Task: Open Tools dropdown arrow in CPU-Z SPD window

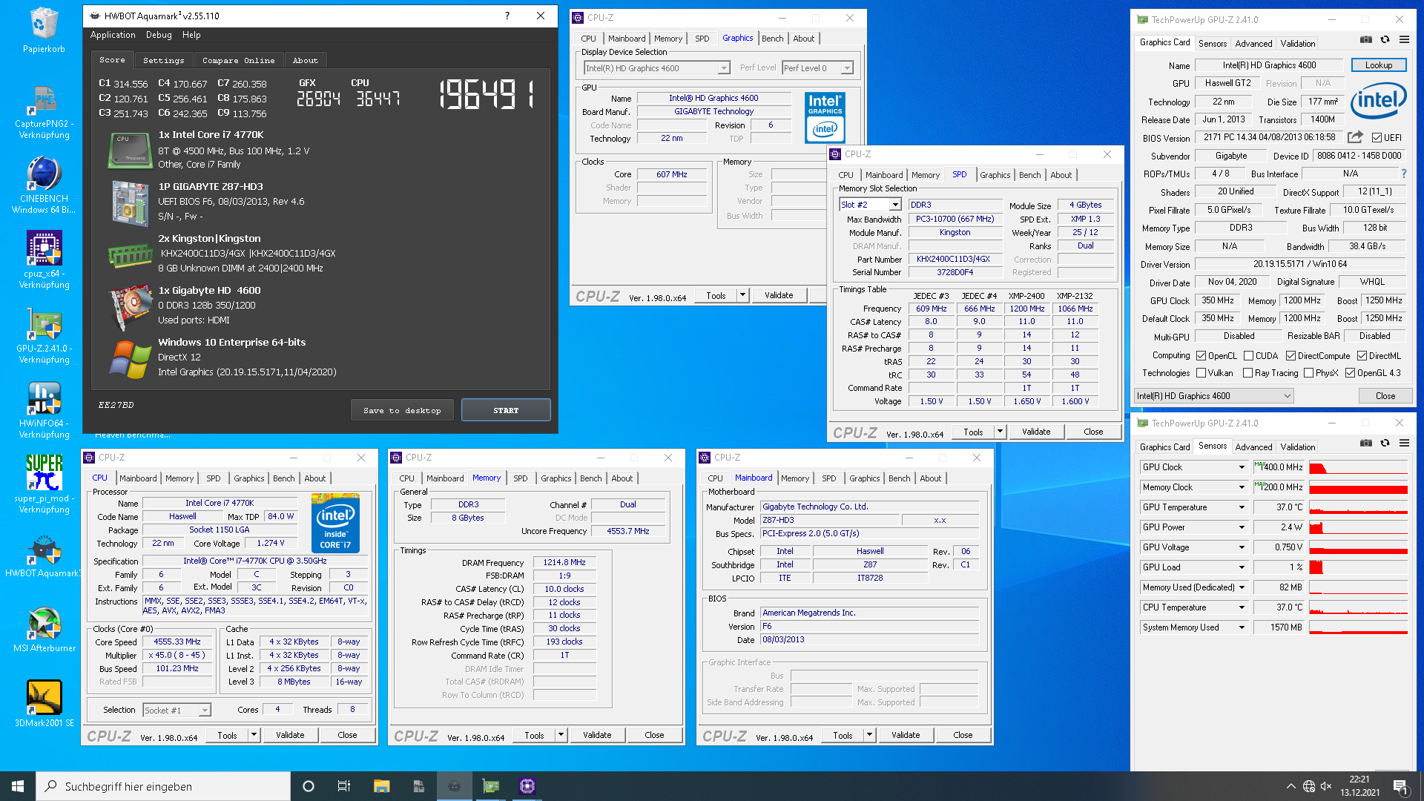Action: point(1000,432)
